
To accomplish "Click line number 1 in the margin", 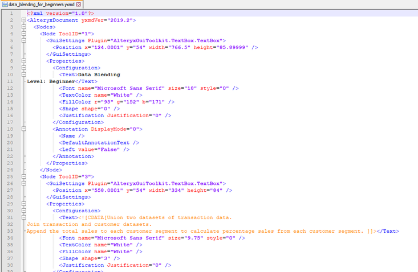I will (x=11, y=13).
